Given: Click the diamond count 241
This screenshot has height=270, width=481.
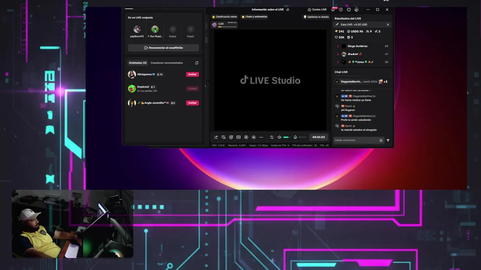Looking at the screenshot, I should coord(339,31).
